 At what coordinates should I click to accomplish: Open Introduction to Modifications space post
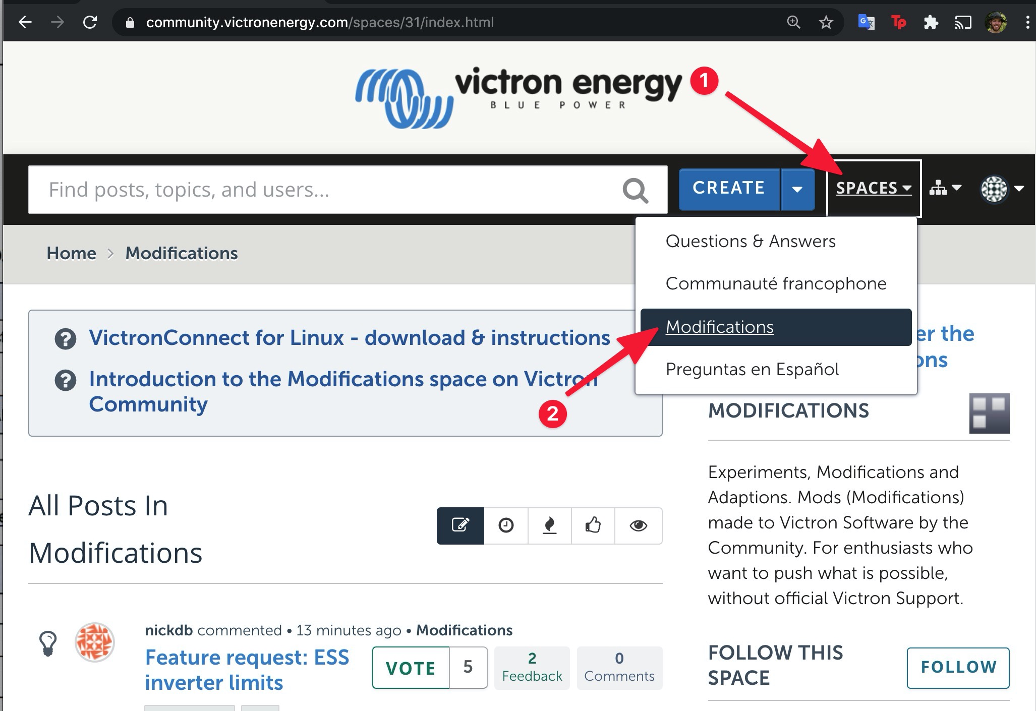[x=343, y=391]
